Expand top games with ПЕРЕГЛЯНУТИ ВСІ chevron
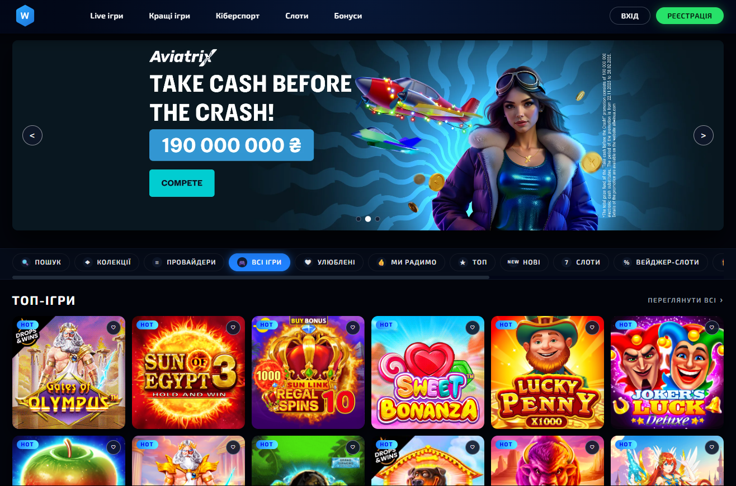The width and height of the screenshot is (736, 486). click(685, 300)
